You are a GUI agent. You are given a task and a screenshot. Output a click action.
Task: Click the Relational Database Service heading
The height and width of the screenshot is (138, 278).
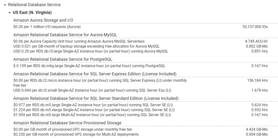[x=34, y=5]
